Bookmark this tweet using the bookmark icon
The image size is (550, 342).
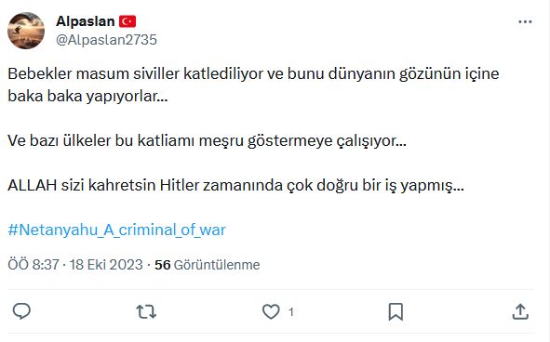[396, 311]
